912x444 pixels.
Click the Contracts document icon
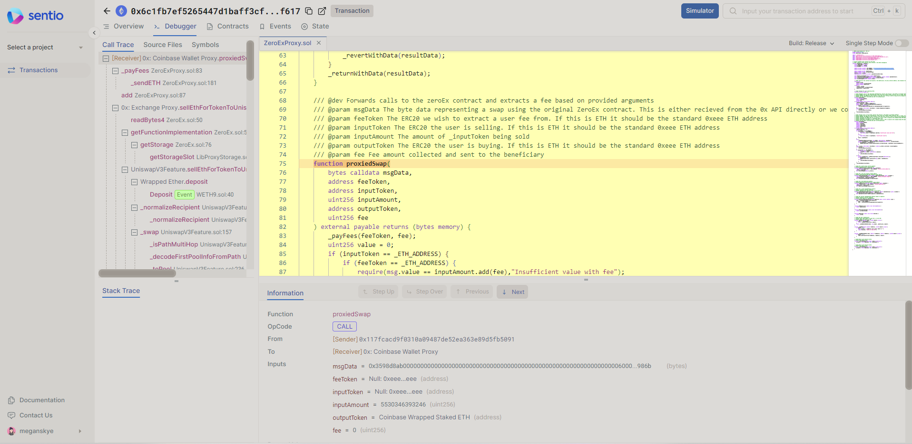coord(210,27)
